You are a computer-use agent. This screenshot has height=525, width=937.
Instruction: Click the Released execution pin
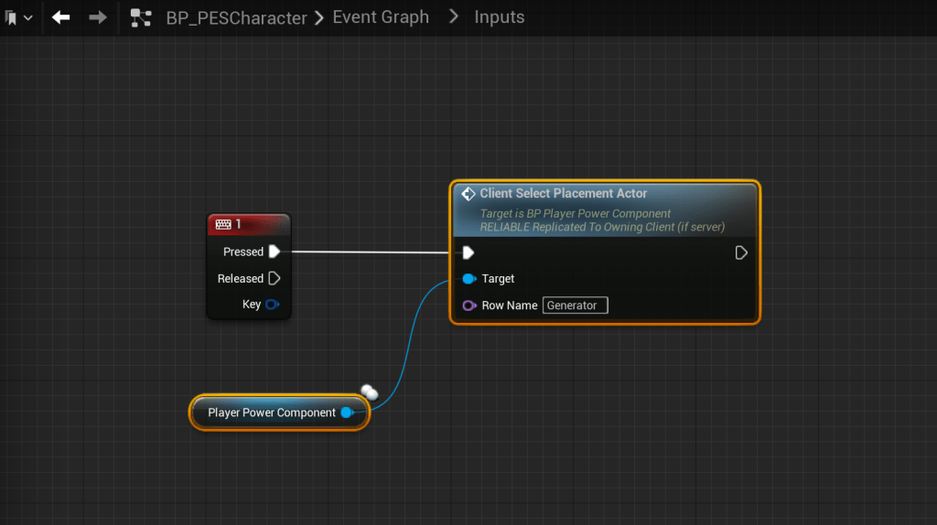click(x=274, y=278)
